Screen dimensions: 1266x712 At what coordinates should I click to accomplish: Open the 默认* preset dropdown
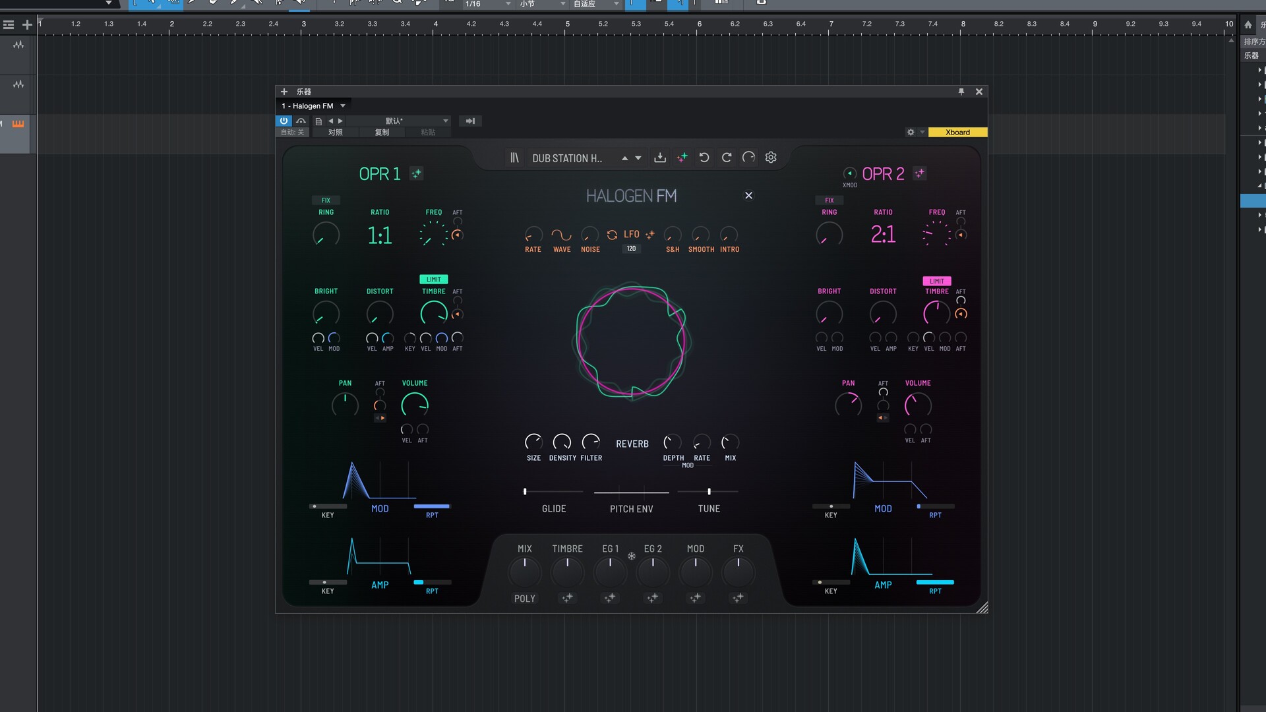click(x=398, y=121)
